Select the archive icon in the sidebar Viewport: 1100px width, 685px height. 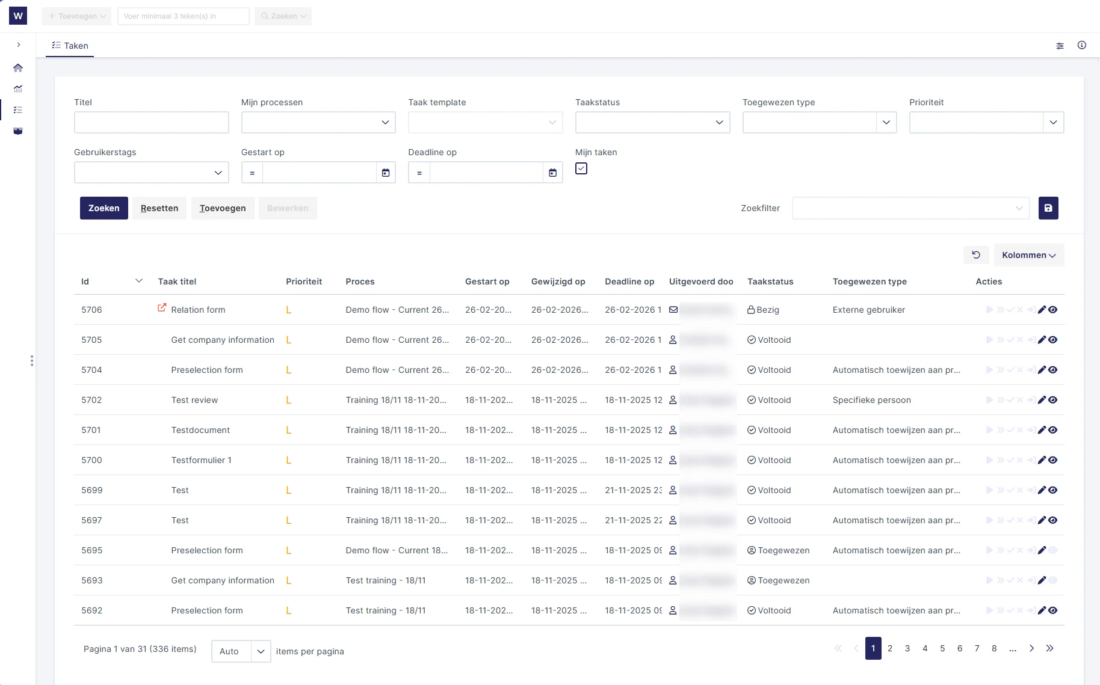tap(18, 131)
